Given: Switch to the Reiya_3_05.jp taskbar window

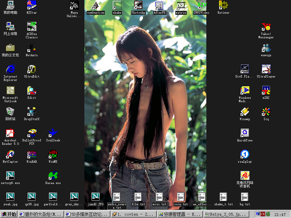Looking at the screenshot, I should tap(227, 214).
